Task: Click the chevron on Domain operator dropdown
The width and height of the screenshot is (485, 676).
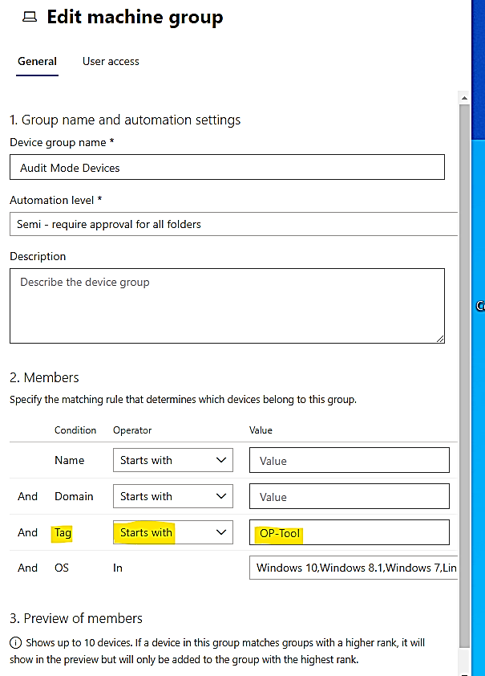Action: (221, 496)
